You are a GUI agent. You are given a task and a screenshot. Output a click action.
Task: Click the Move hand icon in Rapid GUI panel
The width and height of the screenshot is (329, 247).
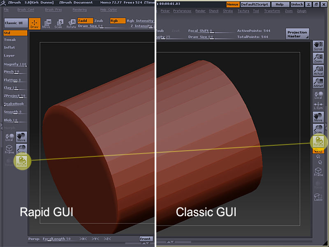pos(21,137)
